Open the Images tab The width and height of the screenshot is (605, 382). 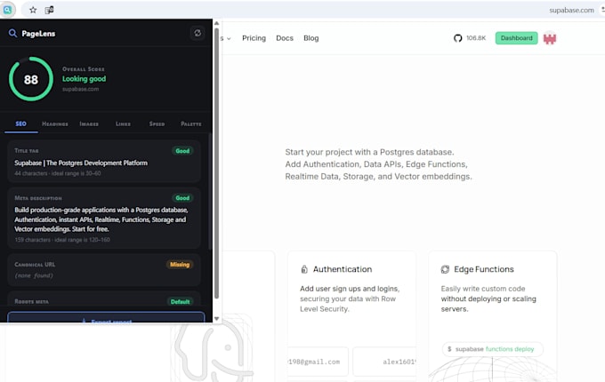89,123
